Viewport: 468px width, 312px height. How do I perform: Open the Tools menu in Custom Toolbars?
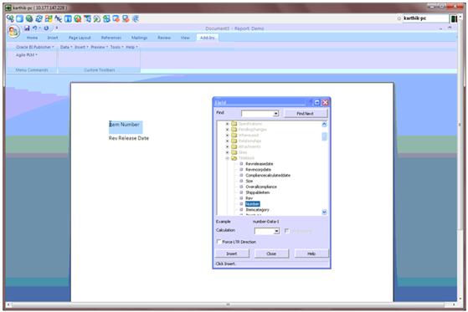tap(116, 47)
